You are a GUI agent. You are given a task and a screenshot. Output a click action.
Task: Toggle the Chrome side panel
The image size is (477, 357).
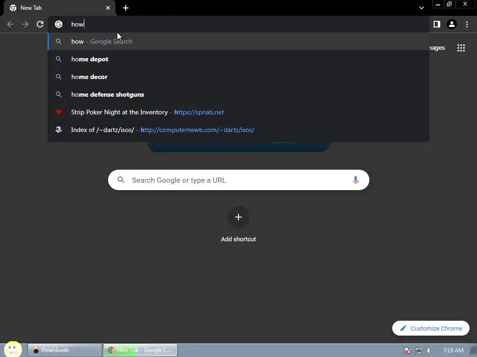point(437,24)
